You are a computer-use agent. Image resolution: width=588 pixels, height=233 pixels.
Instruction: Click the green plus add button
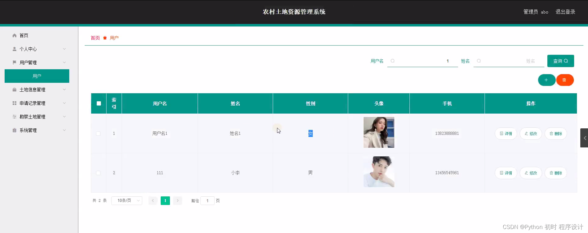[x=546, y=80]
